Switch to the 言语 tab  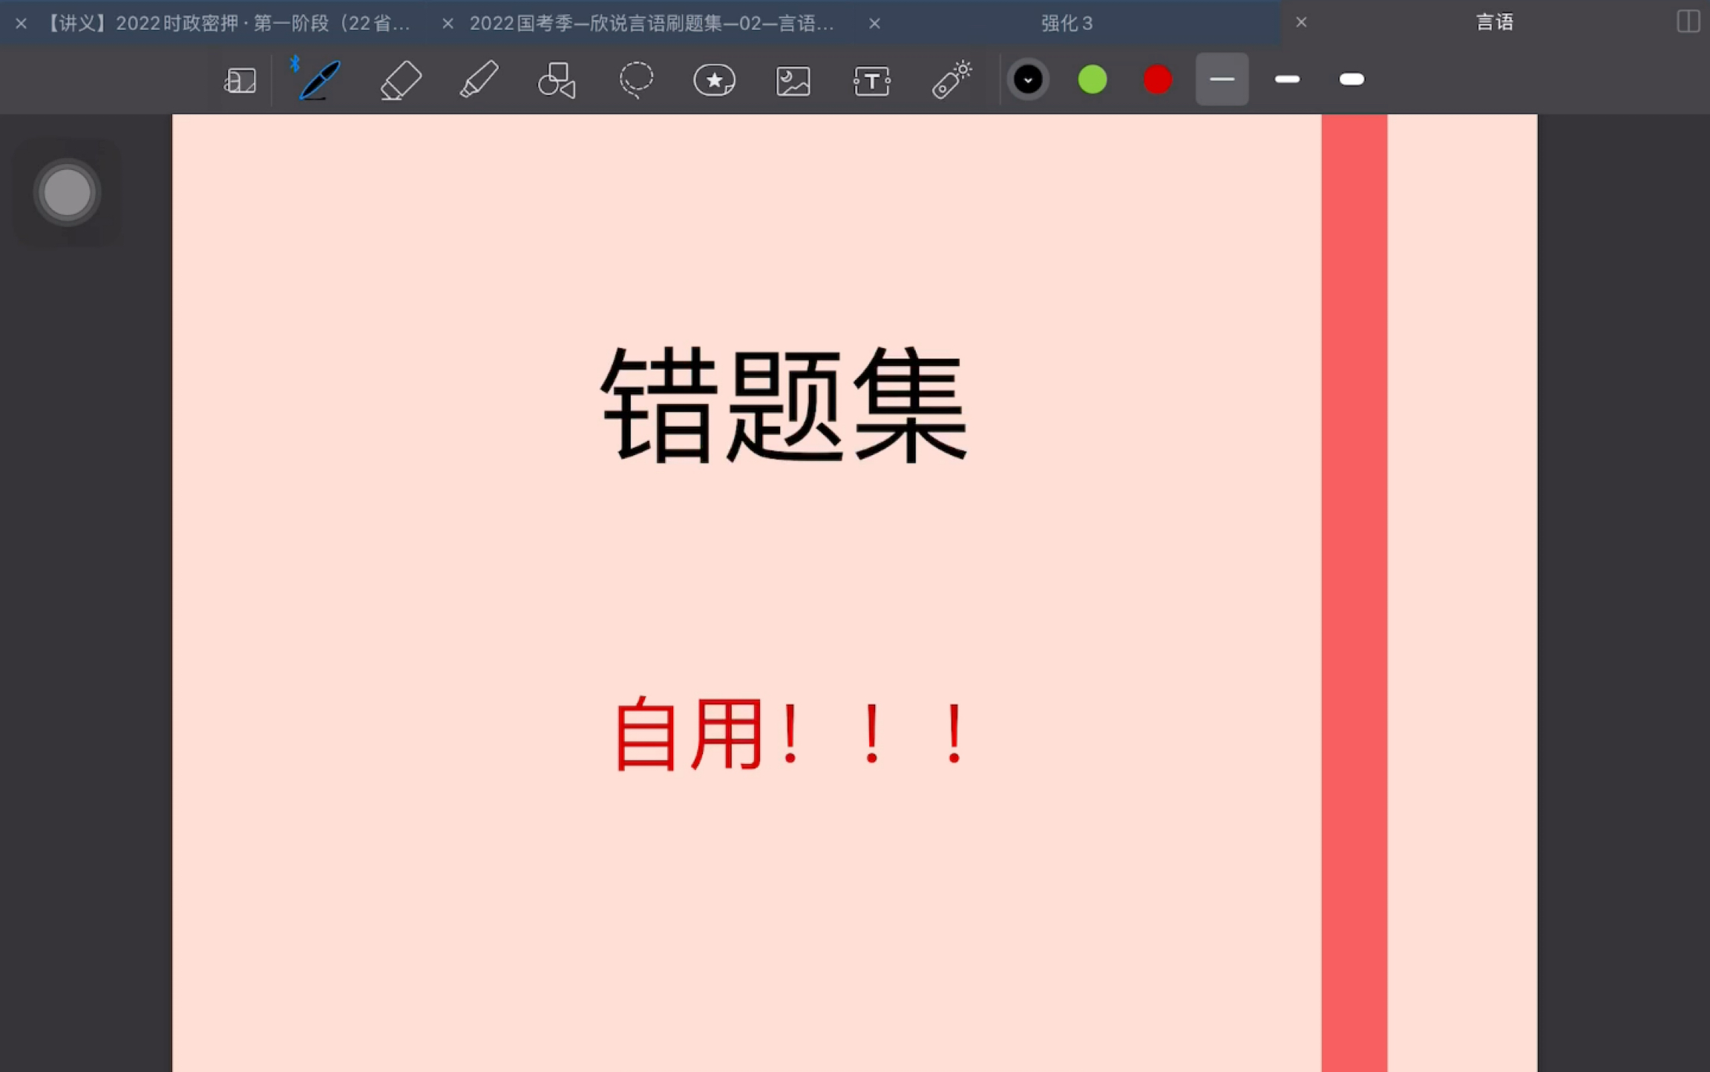click(1494, 22)
